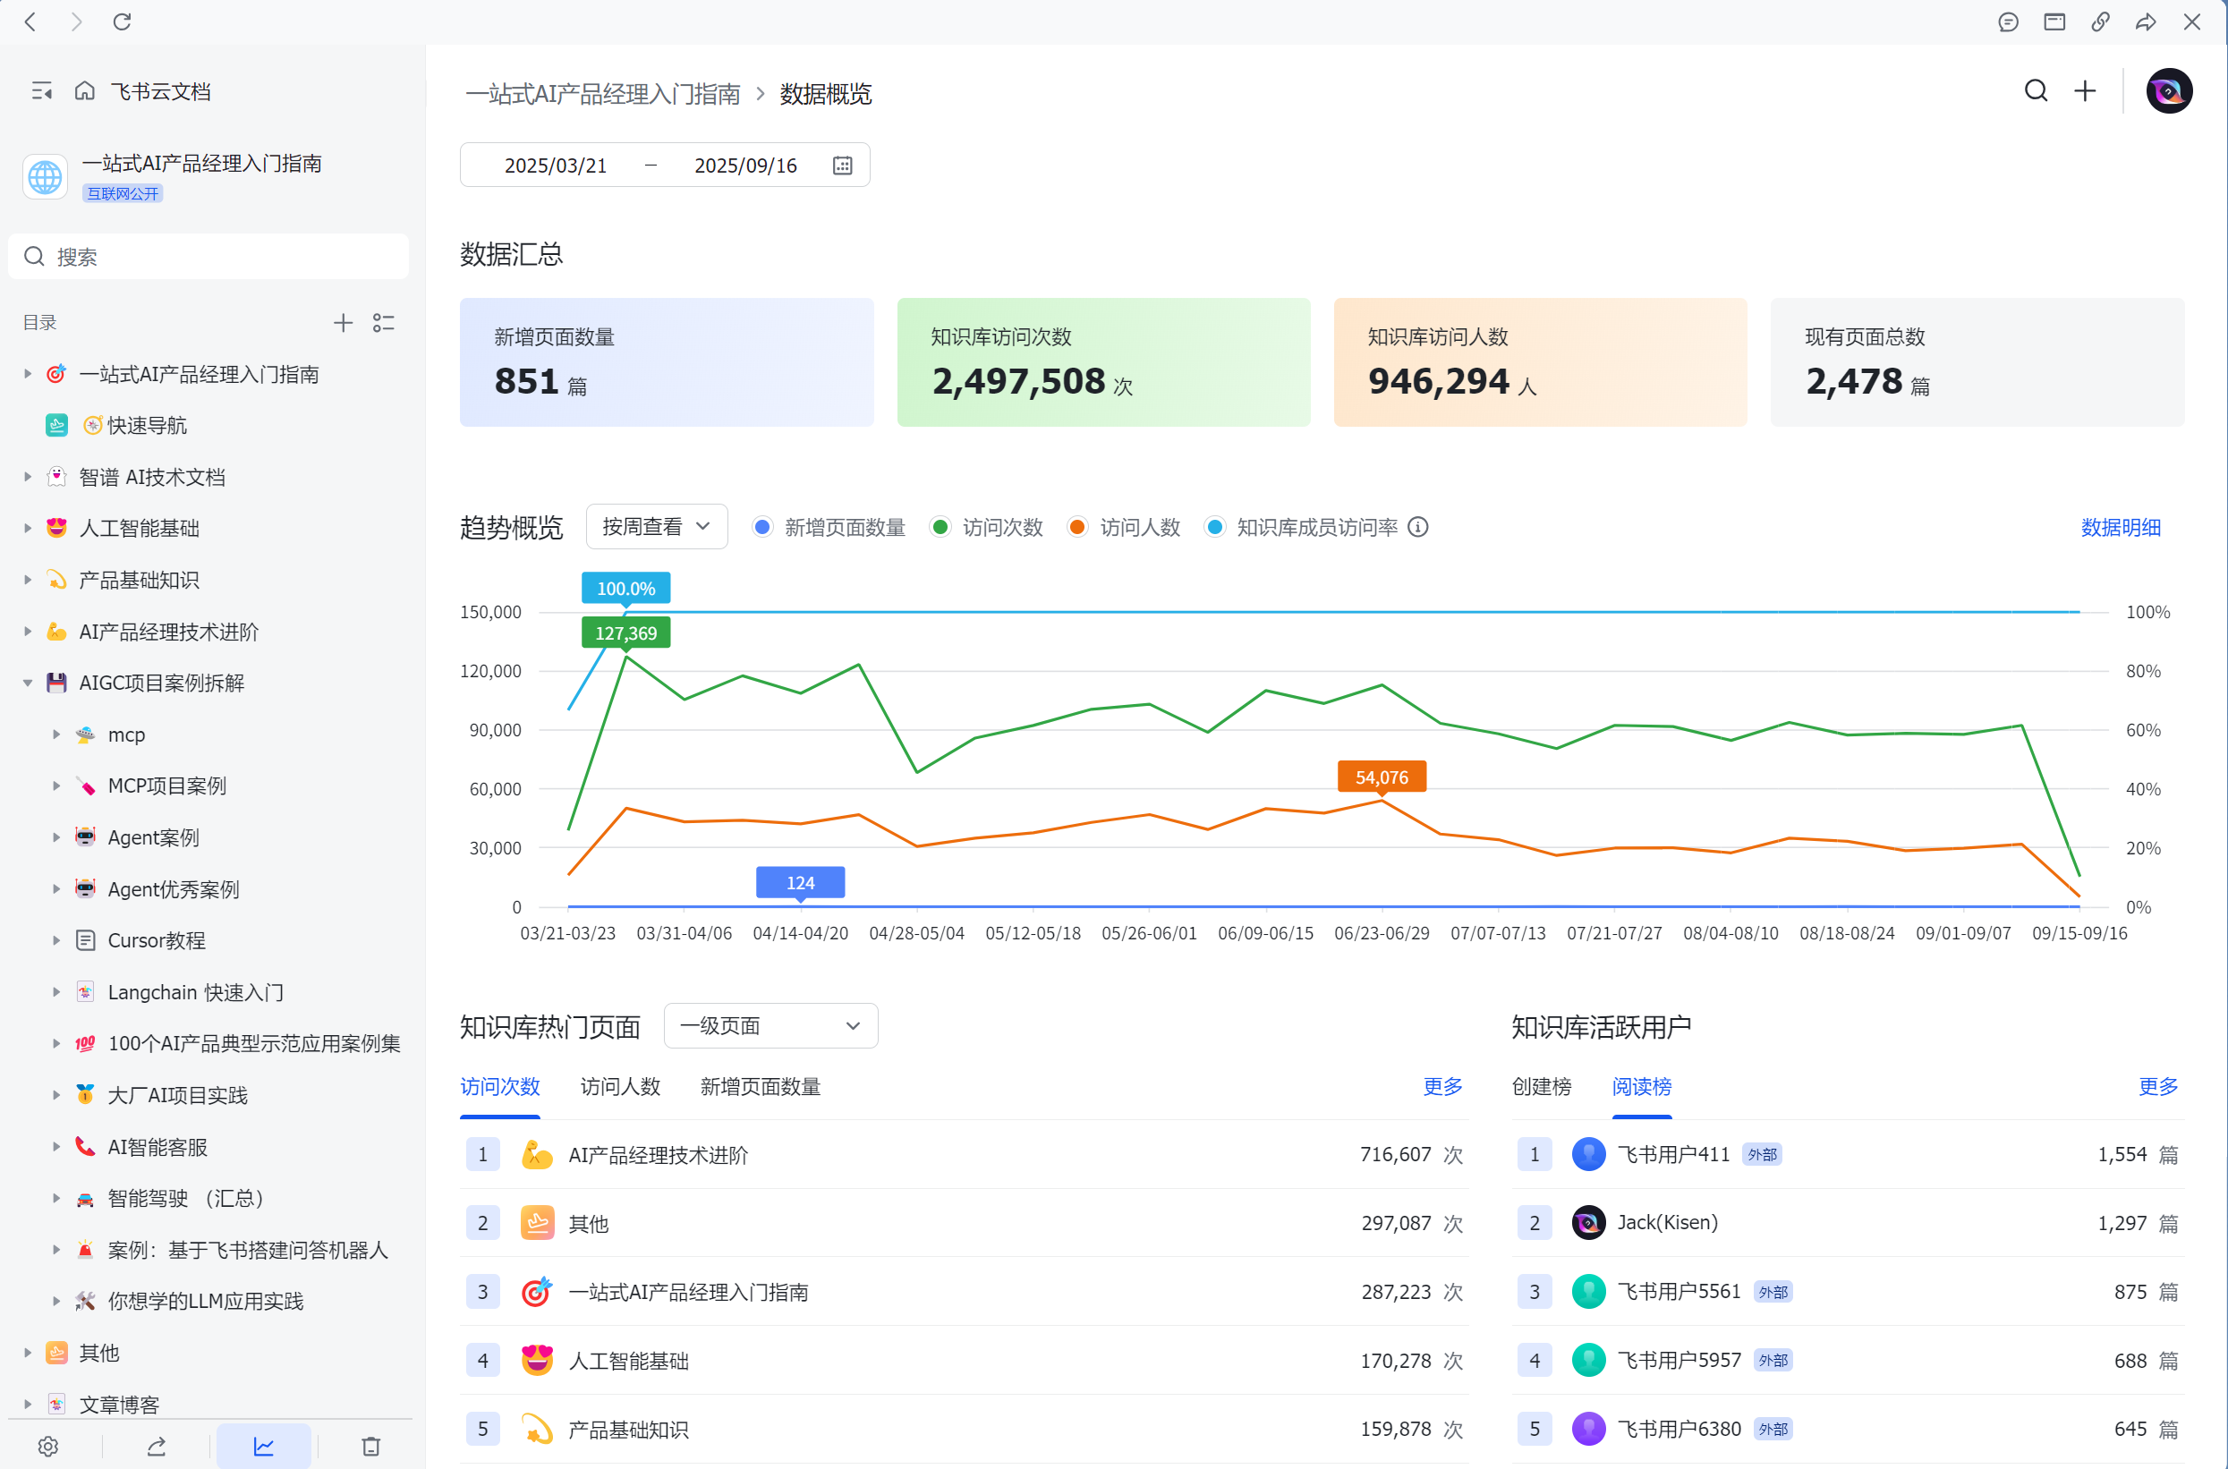
Task: Click the data statistics chart icon
Action: coord(263,1446)
